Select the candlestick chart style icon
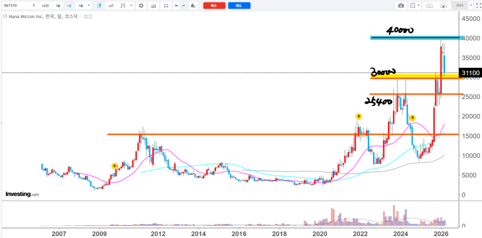The image size is (482, 238). (99, 6)
